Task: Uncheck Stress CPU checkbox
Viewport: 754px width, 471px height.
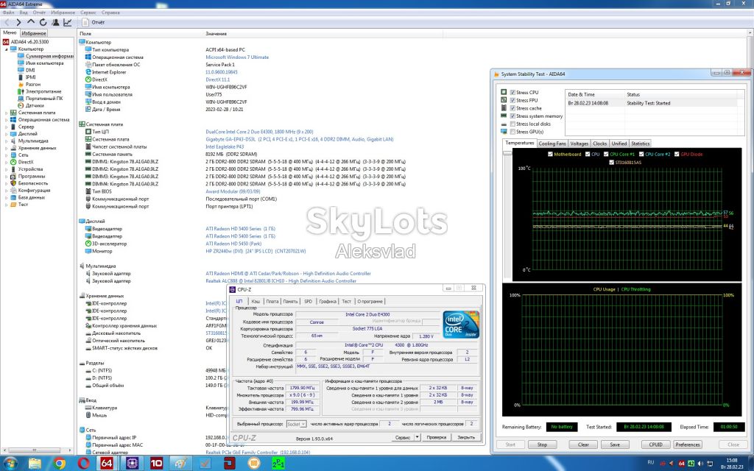Action: tap(512, 92)
